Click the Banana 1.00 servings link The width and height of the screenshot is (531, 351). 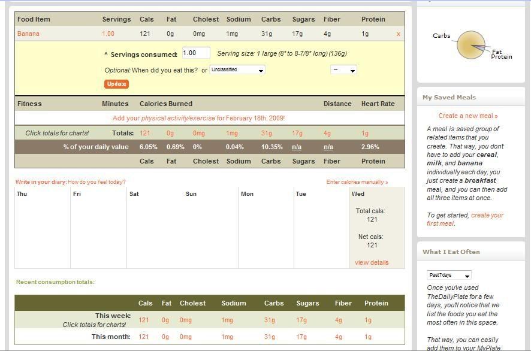click(108, 34)
